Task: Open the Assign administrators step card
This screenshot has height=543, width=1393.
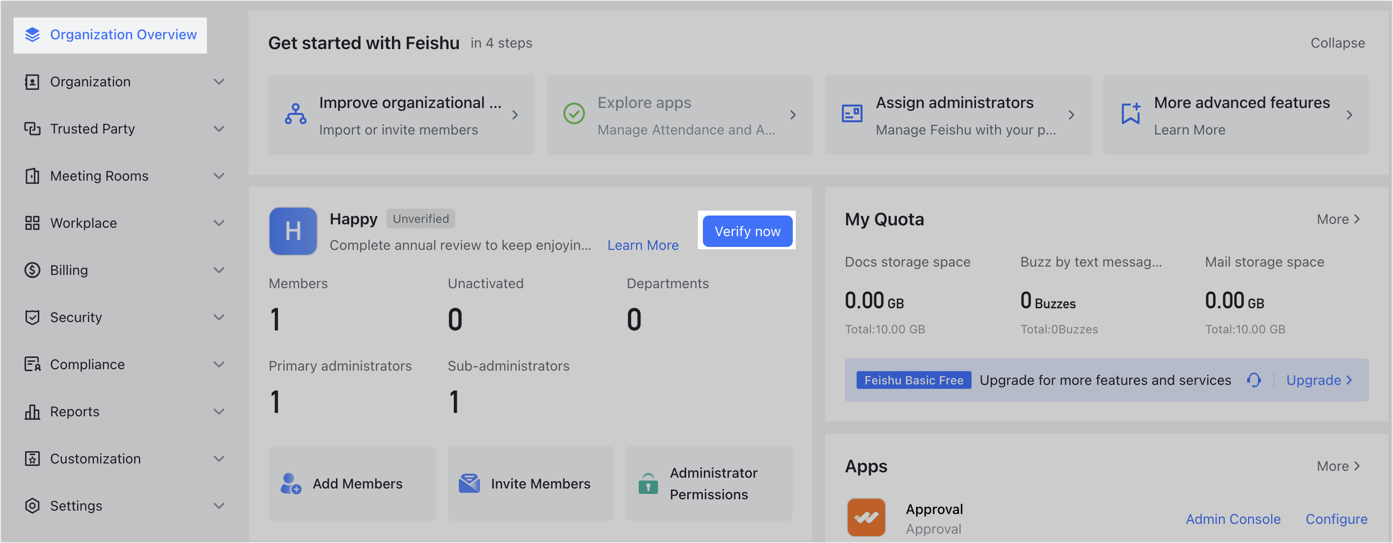Action: point(957,115)
